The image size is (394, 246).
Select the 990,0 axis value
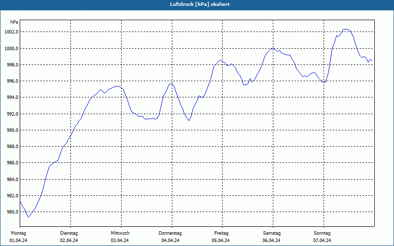[x=13, y=130]
